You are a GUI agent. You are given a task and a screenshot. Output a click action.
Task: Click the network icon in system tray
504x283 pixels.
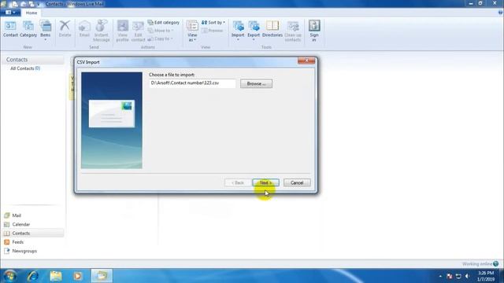[x=458, y=276]
